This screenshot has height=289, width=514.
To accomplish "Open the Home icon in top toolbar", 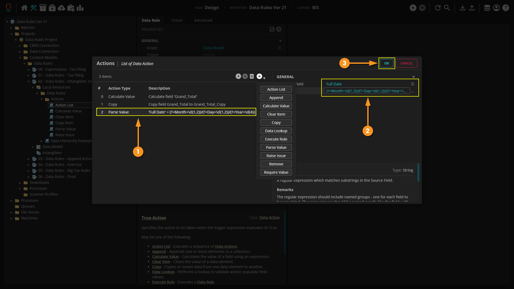I will (24, 8).
